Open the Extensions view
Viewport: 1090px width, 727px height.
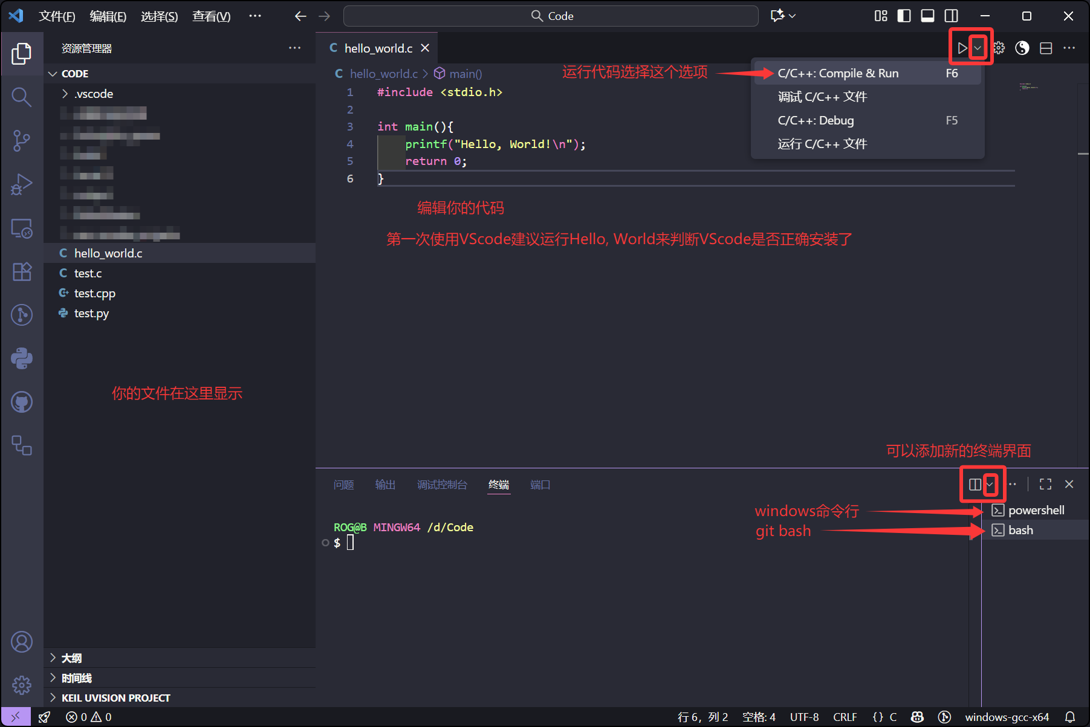(22, 271)
